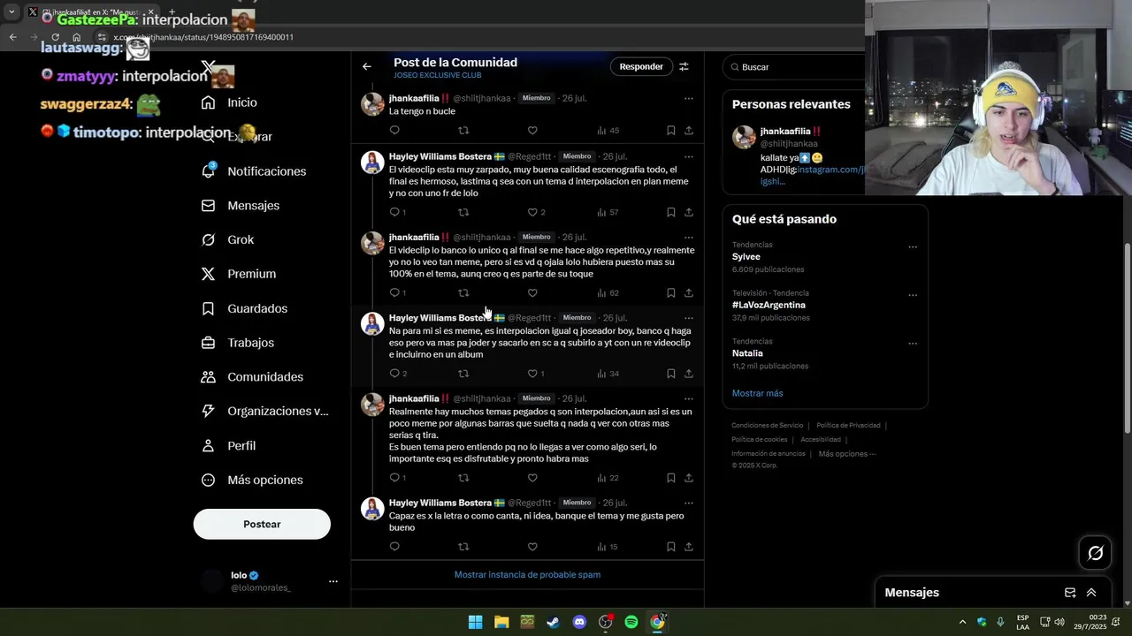Image resolution: width=1132 pixels, height=636 pixels.
Task: Click the Grok floating button
Action: 1096,553
